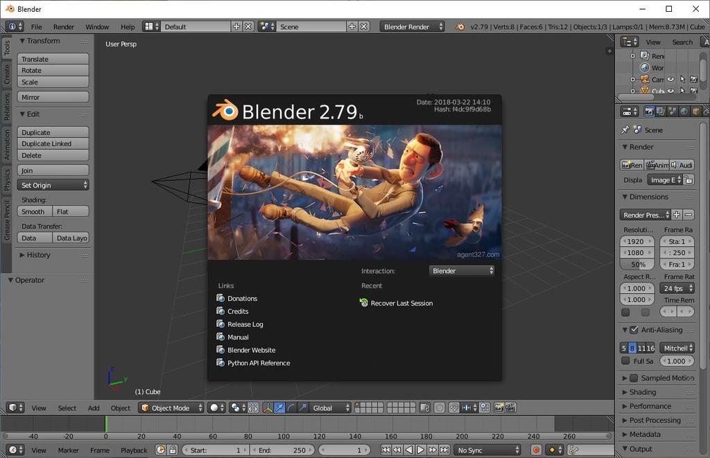Open the No Sync dropdown
This screenshot has height=458, width=710.
click(487, 450)
